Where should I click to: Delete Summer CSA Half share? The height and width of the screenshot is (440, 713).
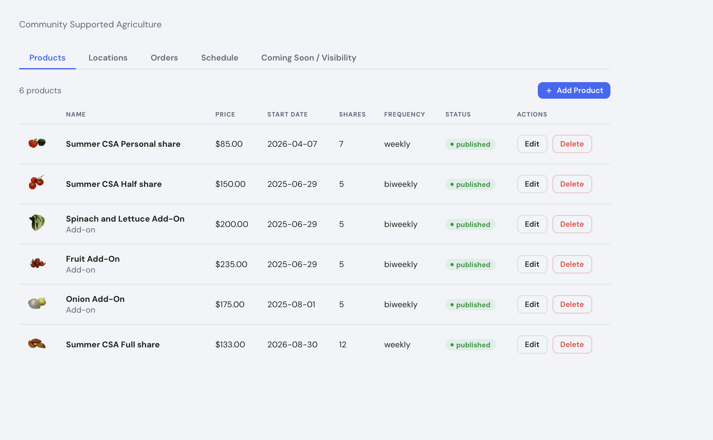[x=572, y=184]
